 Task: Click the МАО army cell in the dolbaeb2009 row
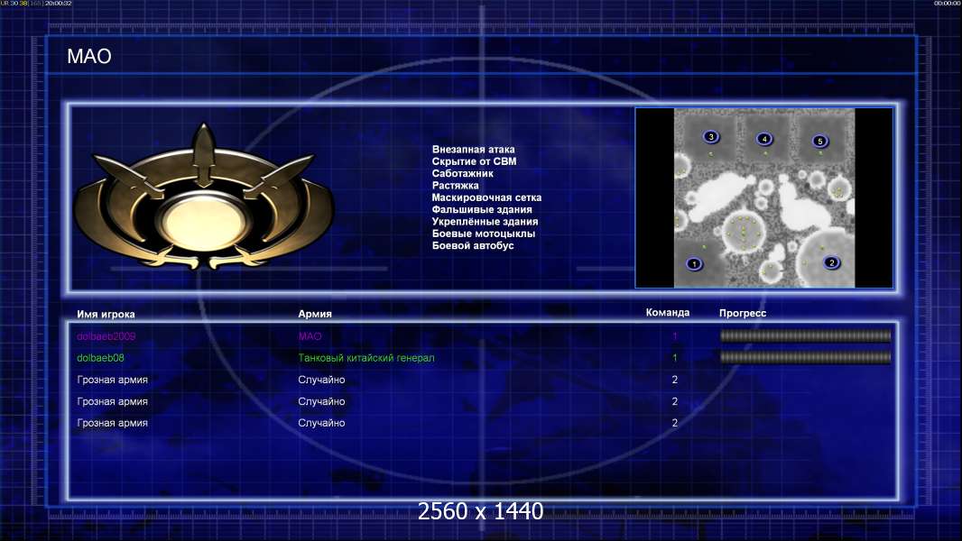310,336
